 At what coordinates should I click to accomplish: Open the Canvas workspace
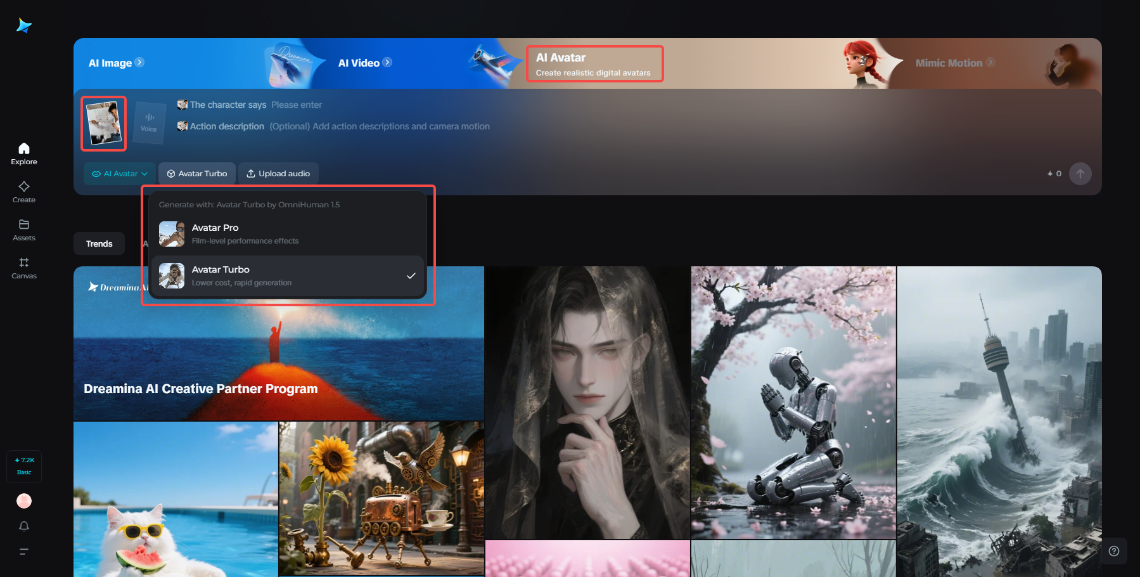[x=23, y=266]
